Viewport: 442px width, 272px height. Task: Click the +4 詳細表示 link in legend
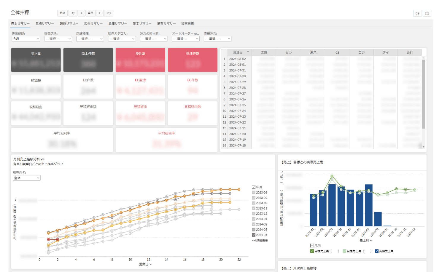(260, 241)
